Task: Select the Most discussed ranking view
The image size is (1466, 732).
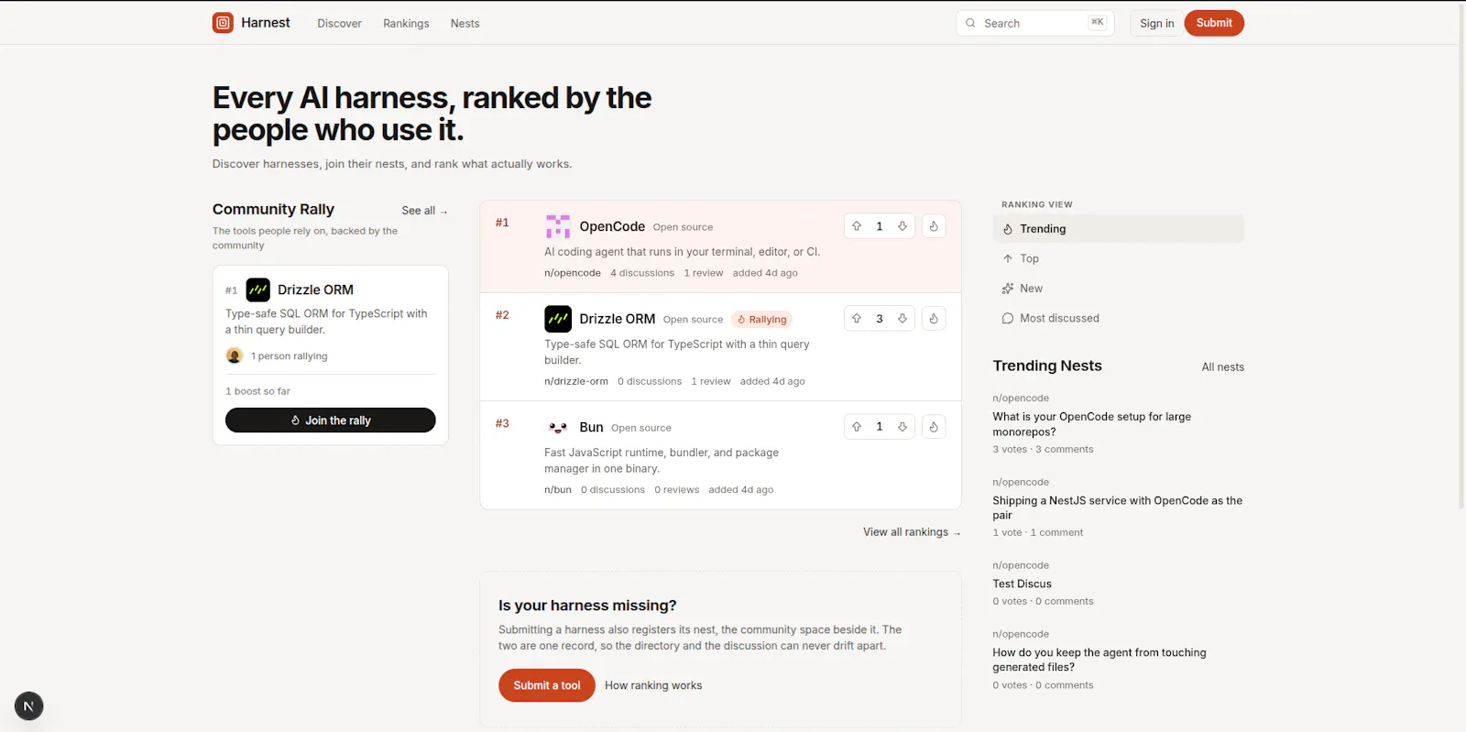Action: (1118, 318)
